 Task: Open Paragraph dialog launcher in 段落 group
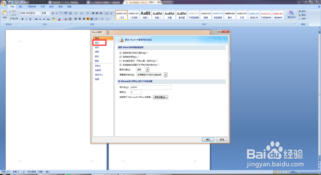(x=112, y=24)
